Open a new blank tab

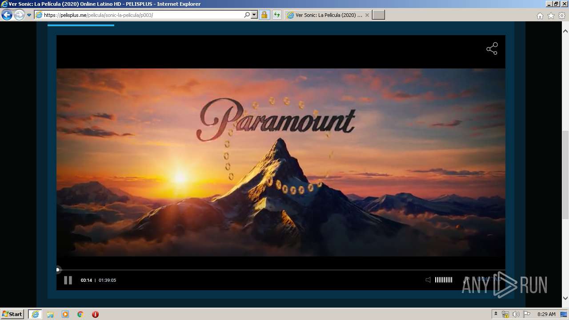pos(378,15)
